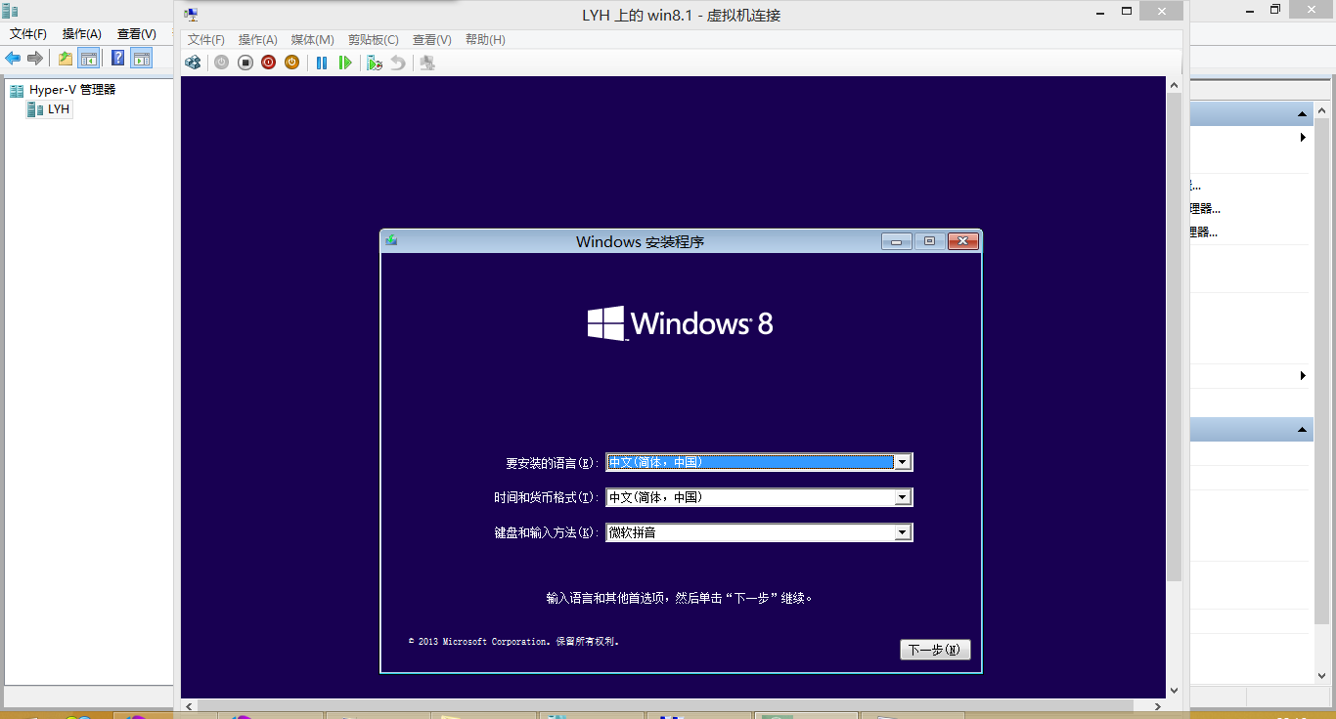Expand the first submenu arrow in Actions pane
This screenshot has width=1336, height=719.
[1303, 138]
